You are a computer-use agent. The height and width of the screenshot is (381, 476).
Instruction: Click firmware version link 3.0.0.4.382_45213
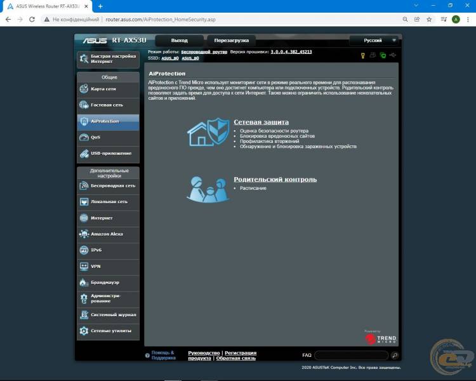pyautogui.click(x=291, y=52)
